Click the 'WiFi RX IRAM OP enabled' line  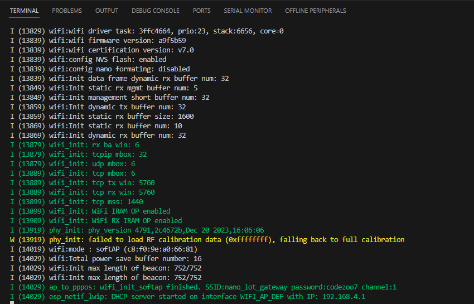[96, 220]
